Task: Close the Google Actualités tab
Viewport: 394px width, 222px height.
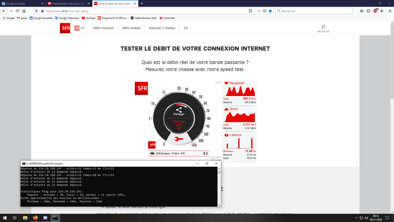Action: pyautogui.click(x=42, y=4)
